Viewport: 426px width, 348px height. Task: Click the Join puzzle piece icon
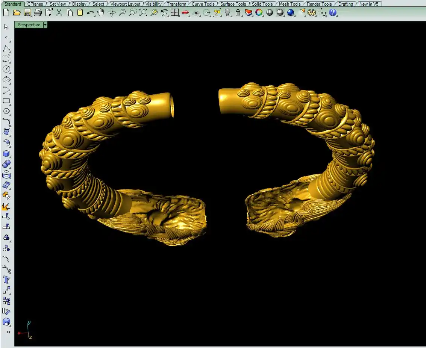(6, 195)
